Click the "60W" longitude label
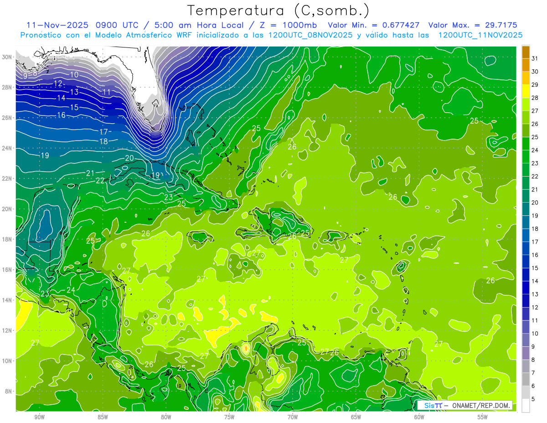 point(419,418)
